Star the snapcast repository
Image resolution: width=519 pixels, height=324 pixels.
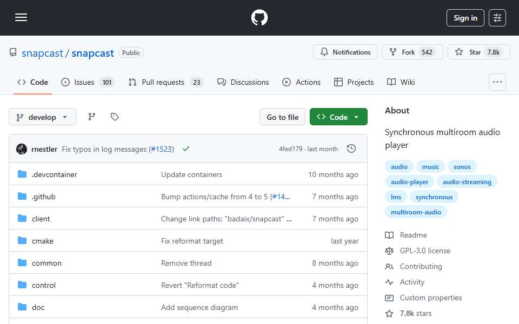pos(478,52)
